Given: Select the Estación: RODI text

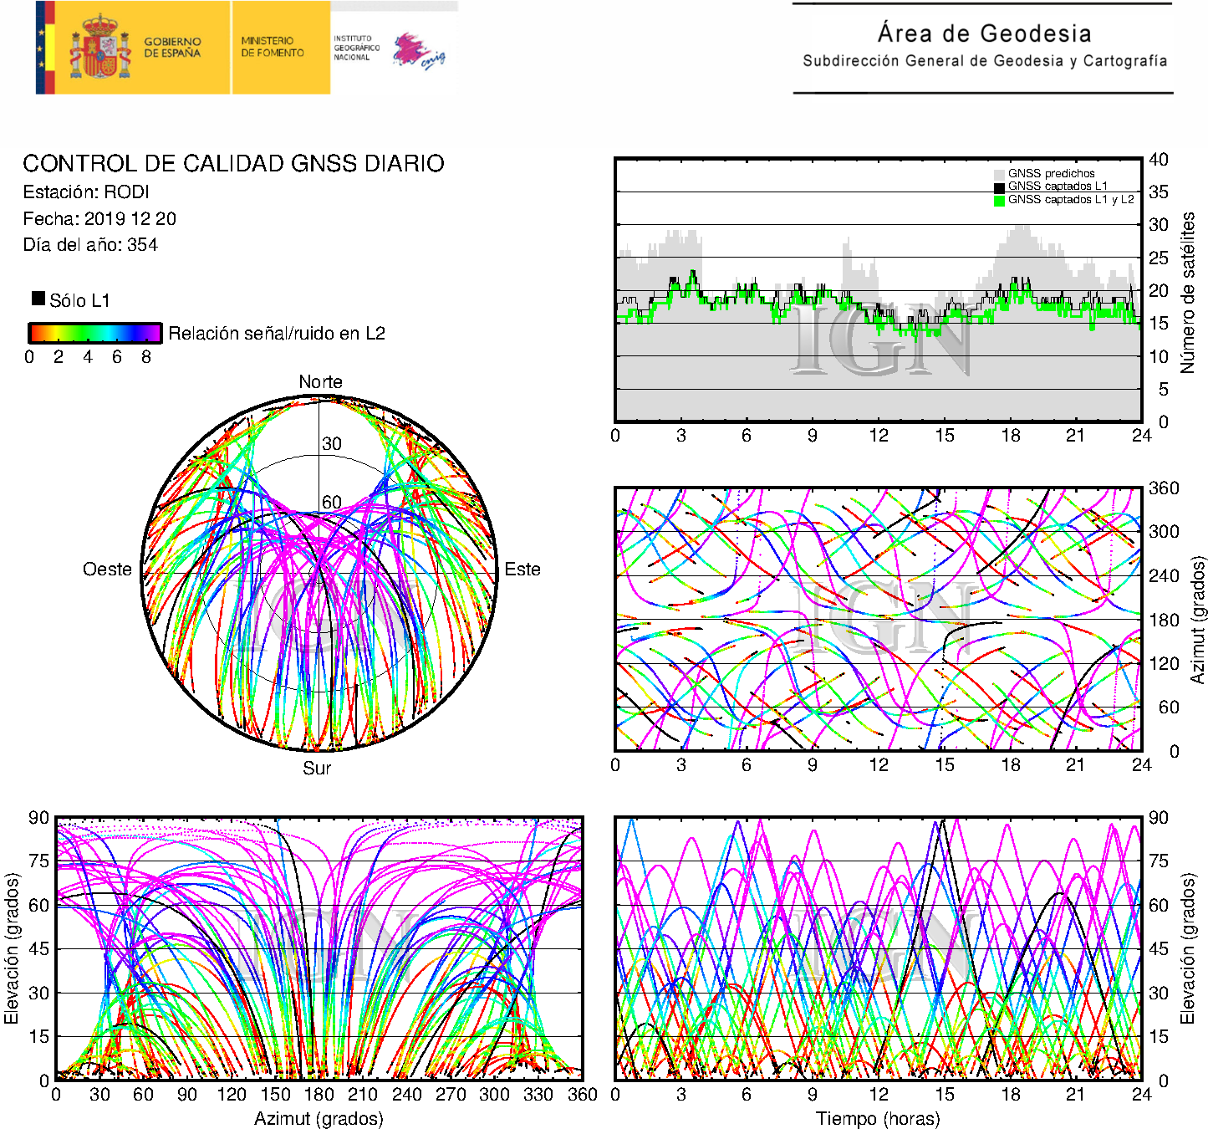Looking at the screenshot, I should [x=86, y=192].
